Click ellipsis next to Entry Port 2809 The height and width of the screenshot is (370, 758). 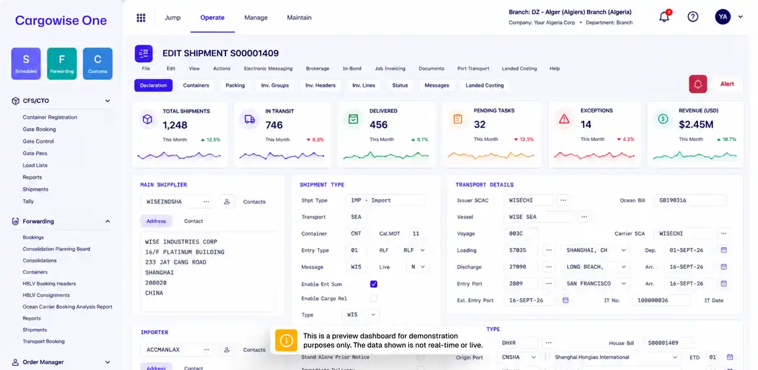[548, 284]
